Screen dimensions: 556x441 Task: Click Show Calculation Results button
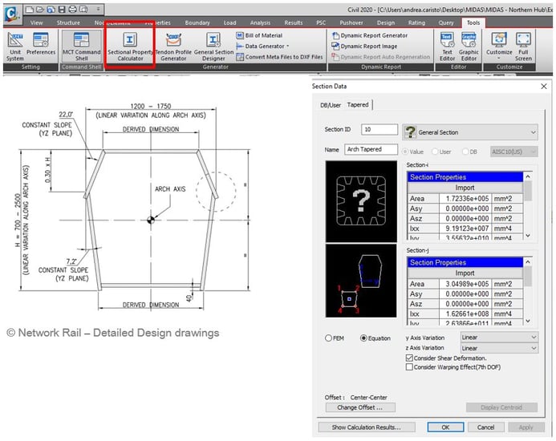coord(367,427)
